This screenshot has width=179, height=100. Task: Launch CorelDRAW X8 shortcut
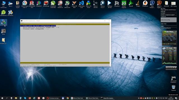coord(53,4)
